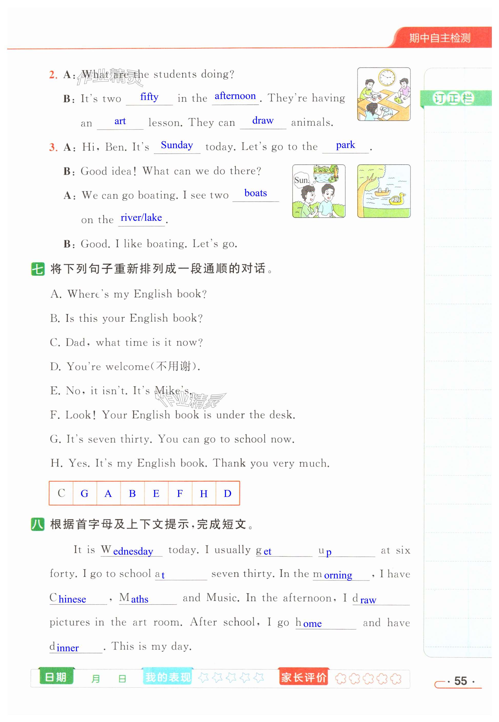This screenshot has height=722, width=499.
Task: Click the last orange parent rating flower
Action: 396,678
